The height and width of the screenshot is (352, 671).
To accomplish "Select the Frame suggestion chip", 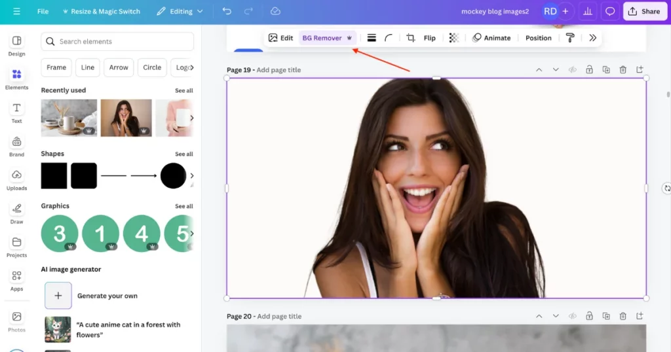I will 56,67.
